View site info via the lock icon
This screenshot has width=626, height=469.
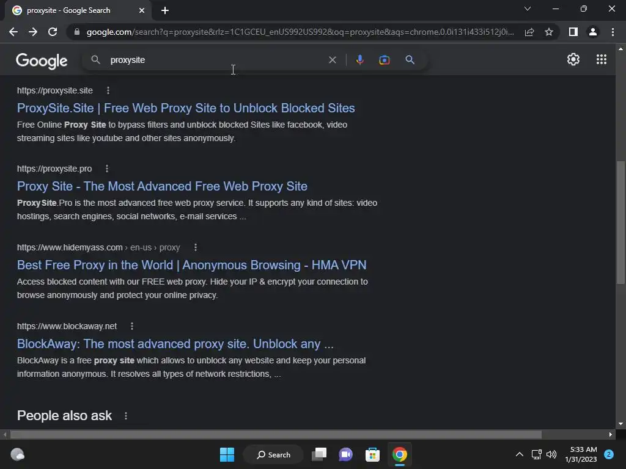pyautogui.click(x=77, y=32)
